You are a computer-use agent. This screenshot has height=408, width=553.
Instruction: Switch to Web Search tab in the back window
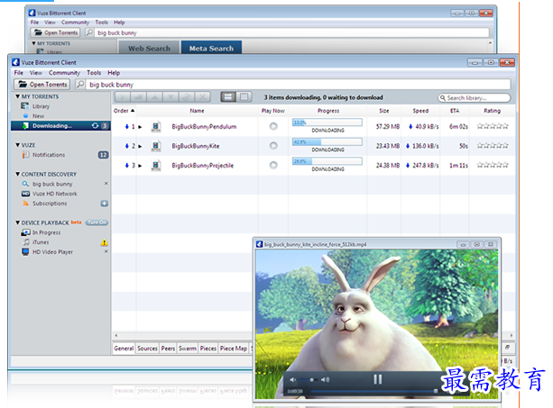tap(149, 49)
